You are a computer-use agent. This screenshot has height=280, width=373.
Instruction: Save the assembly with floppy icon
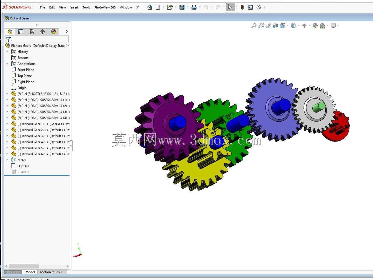[x=182, y=7]
